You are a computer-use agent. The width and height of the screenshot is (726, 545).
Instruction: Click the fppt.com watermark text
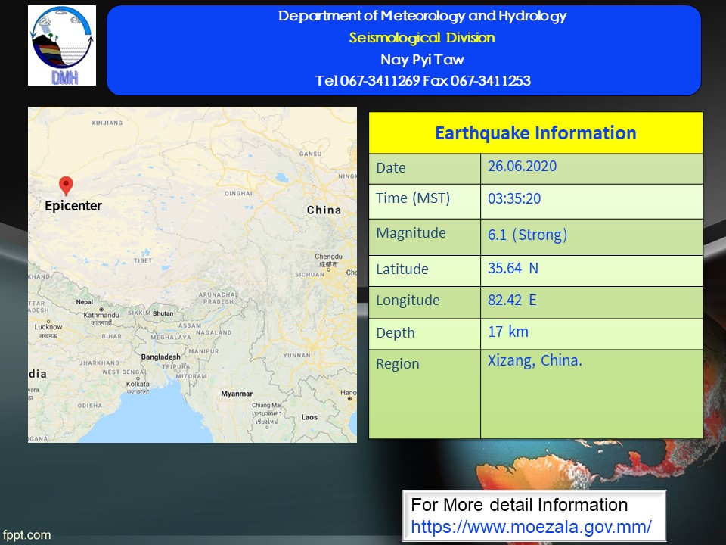(26, 535)
